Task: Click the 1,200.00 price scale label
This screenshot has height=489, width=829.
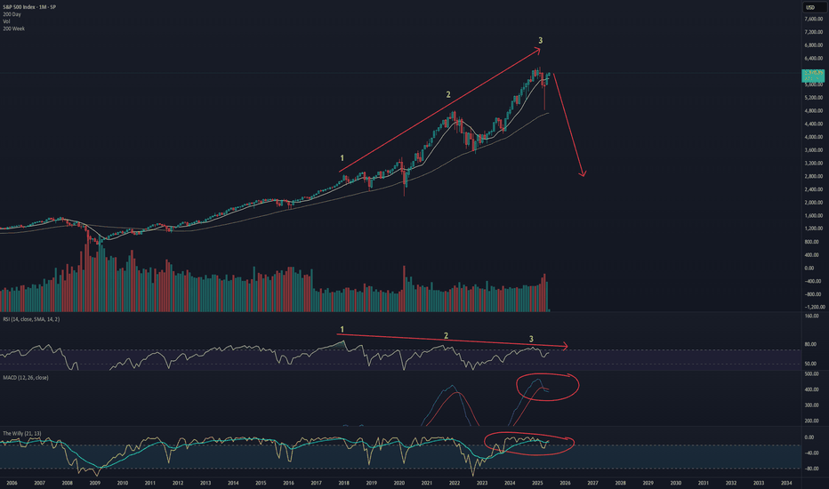Action: (x=814, y=228)
